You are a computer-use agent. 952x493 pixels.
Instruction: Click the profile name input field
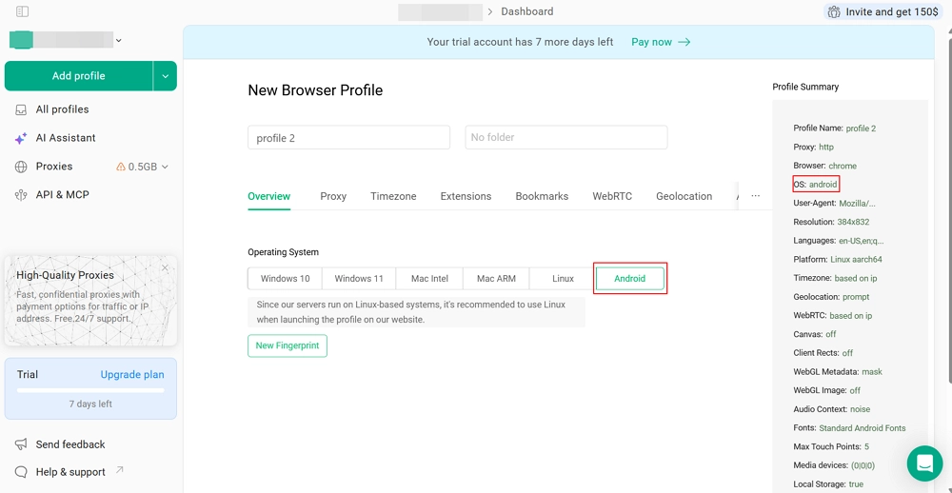pyautogui.click(x=348, y=138)
